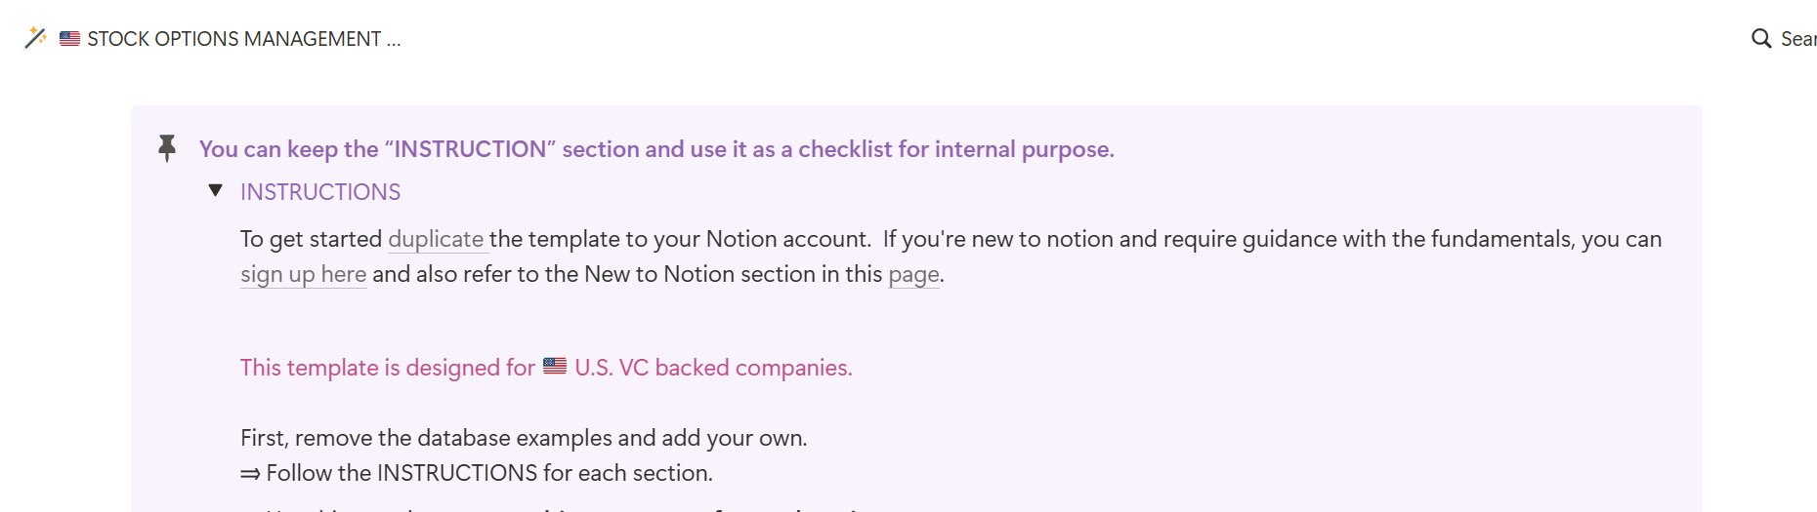Open search via its truncated text label
1817x512 pixels.
1797,39
